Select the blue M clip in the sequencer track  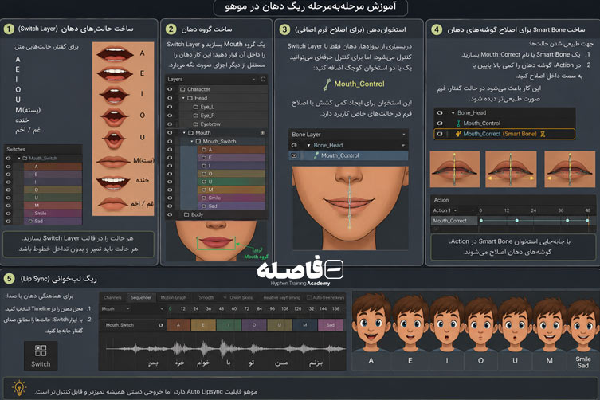click(305, 325)
